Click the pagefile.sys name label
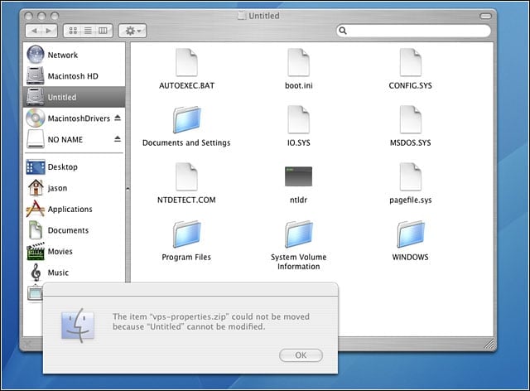The height and width of the screenshot is (391, 530). click(x=411, y=200)
